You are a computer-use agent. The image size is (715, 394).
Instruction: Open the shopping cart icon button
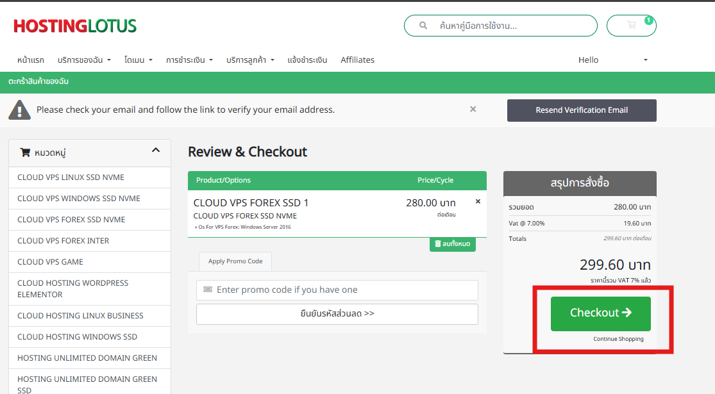coord(631,26)
